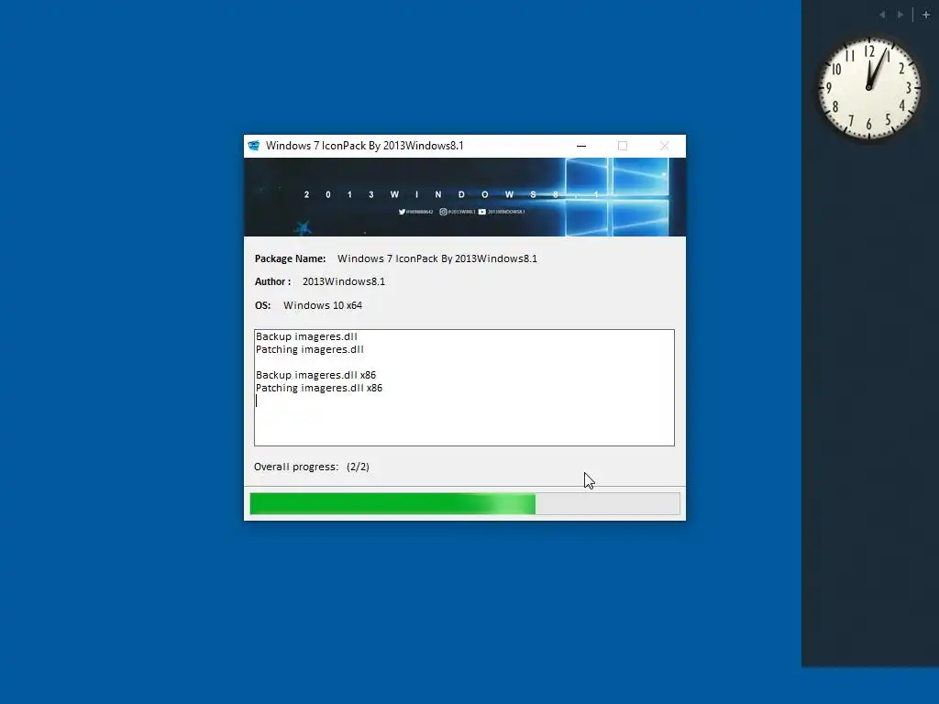Click the 'Patching imageres.dll x86' log line
939x704 pixels.
click(319, 388)
